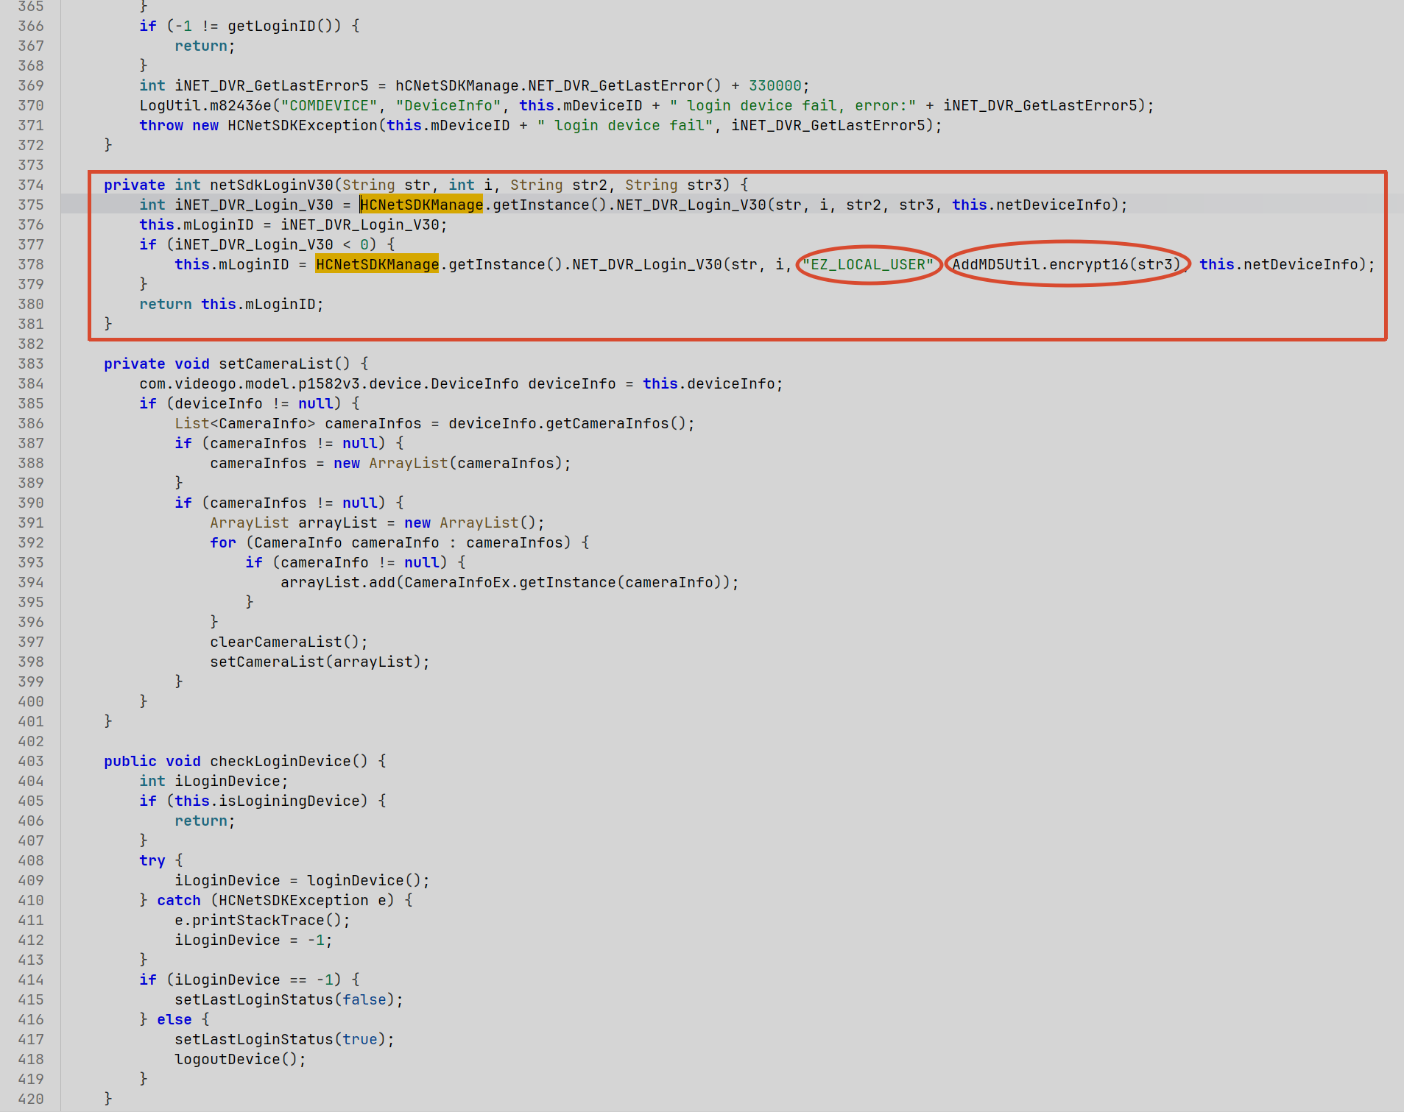The height and width of the screenshot is (1112, 1404).
Task: Click line number 403 in the gutter
Action: 31,761
